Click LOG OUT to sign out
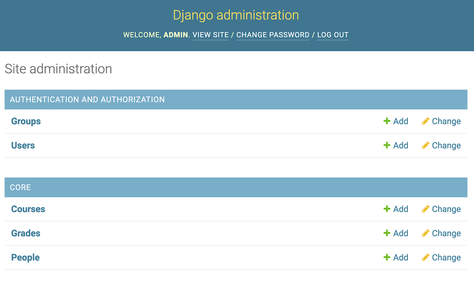This screenshot has height=282, width=474. (x=333, y=35)
